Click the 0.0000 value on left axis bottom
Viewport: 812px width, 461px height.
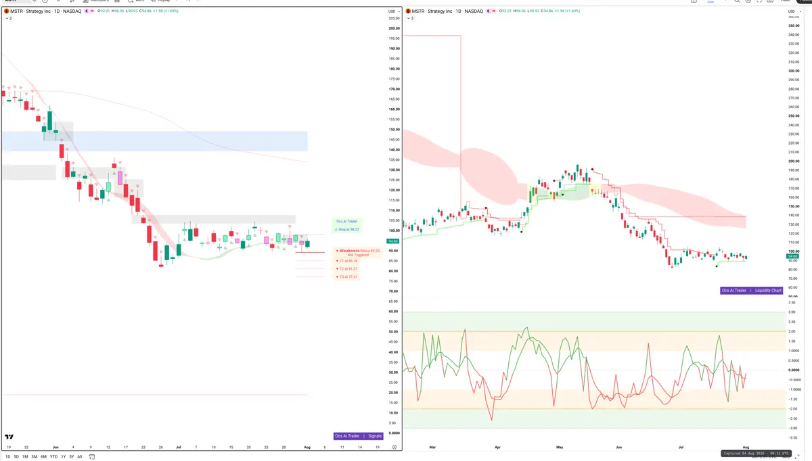point(394,433)
